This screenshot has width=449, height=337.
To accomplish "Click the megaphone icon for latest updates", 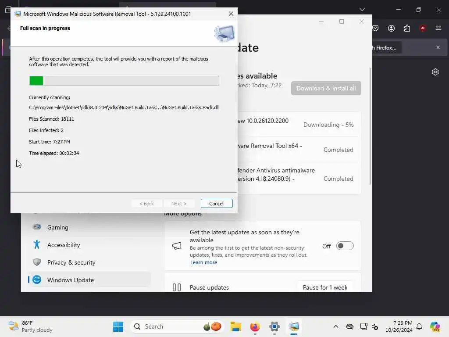I will point(177,246).
